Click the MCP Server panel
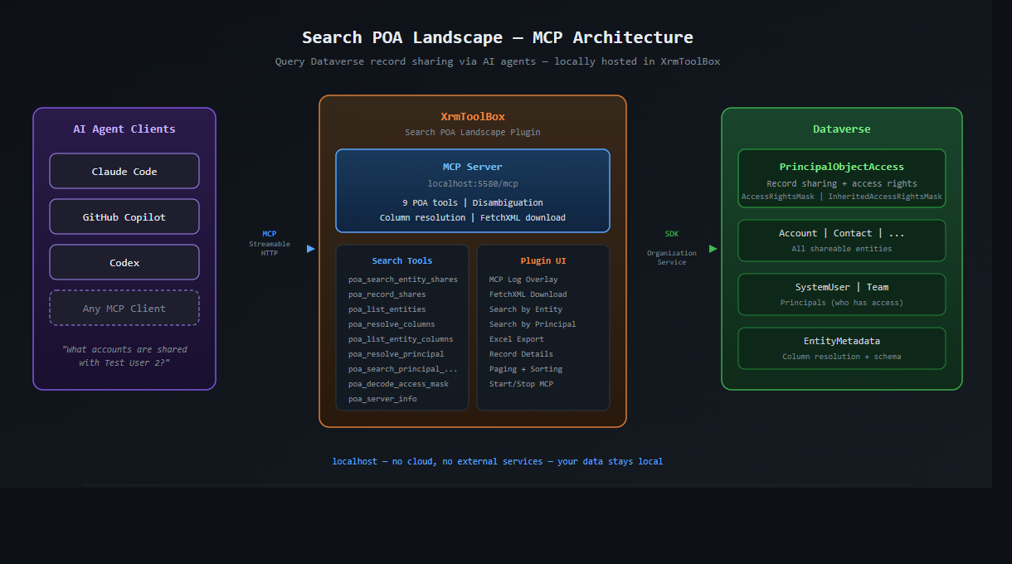The image size is (1012, 564). coord(472,191)
